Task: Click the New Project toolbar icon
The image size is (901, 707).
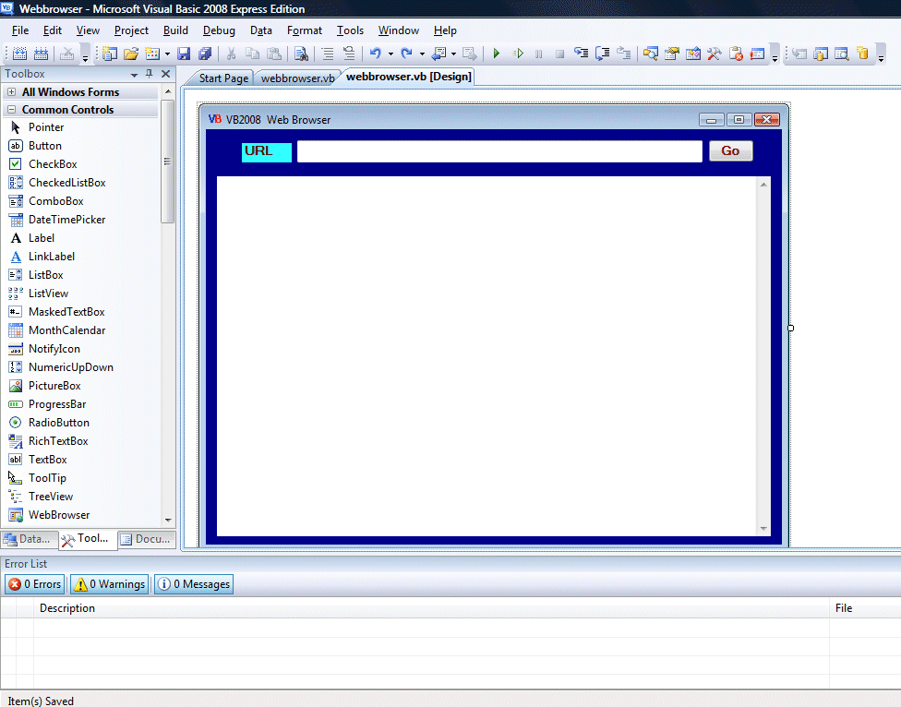Action: [x=110, y=53]
